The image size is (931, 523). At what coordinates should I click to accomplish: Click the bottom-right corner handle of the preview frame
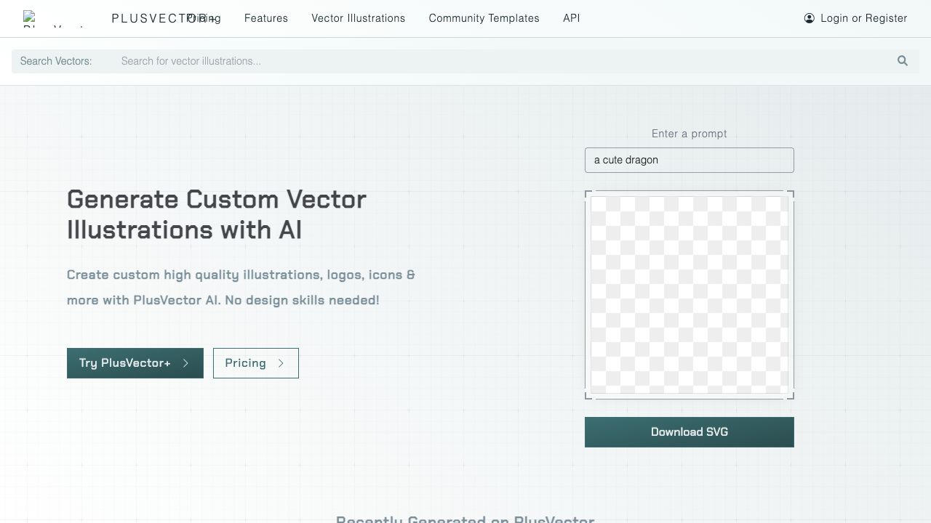792,397
